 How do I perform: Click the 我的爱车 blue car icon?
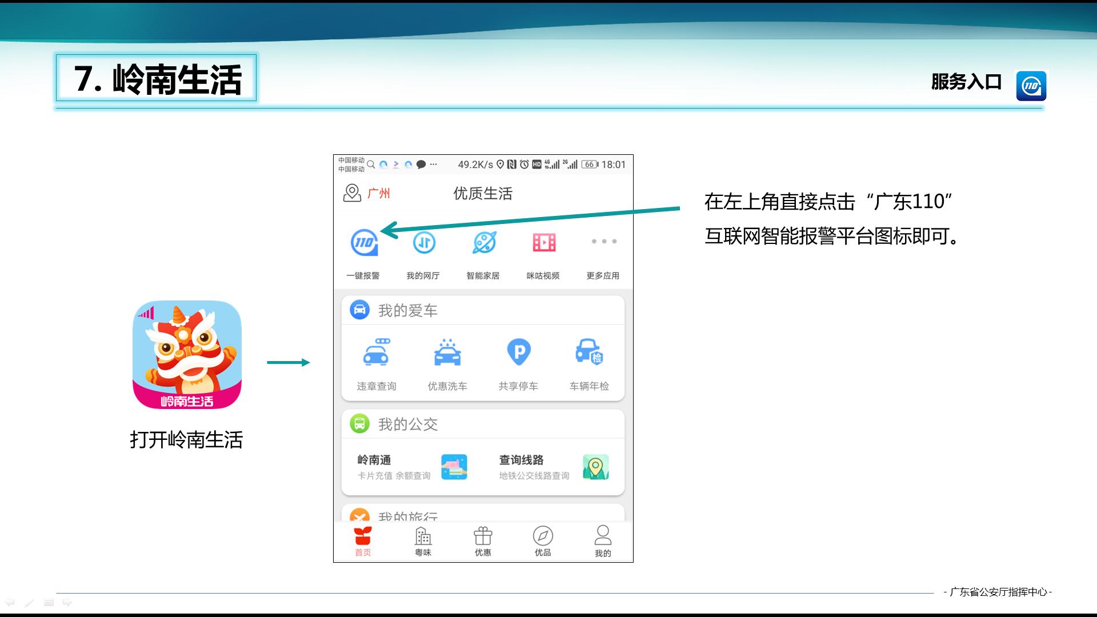tap(359, 310)
